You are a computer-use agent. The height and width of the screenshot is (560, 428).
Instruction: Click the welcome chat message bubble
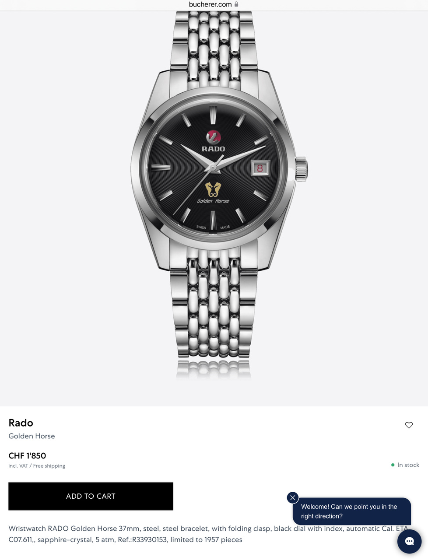point(352,511)
